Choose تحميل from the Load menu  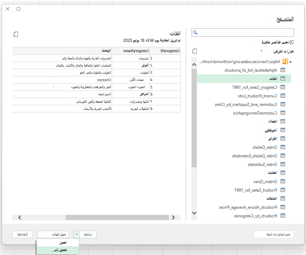coord(58,243)
